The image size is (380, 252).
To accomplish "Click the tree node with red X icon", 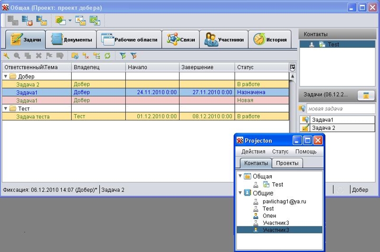I will 86,56.
